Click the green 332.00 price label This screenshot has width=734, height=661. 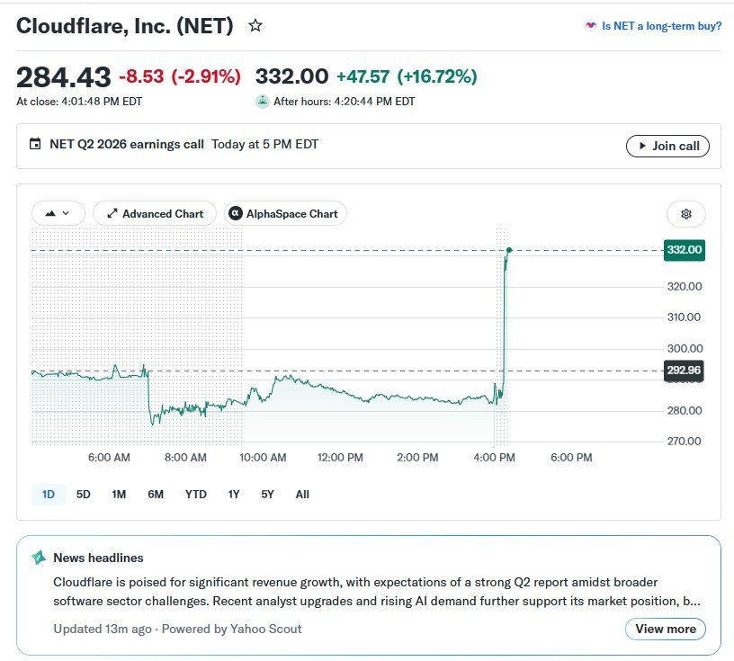click(684, 249)
